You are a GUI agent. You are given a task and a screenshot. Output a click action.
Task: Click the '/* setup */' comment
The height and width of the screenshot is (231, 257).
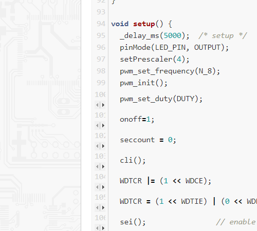pyautogui.click(x=223, y=35)
